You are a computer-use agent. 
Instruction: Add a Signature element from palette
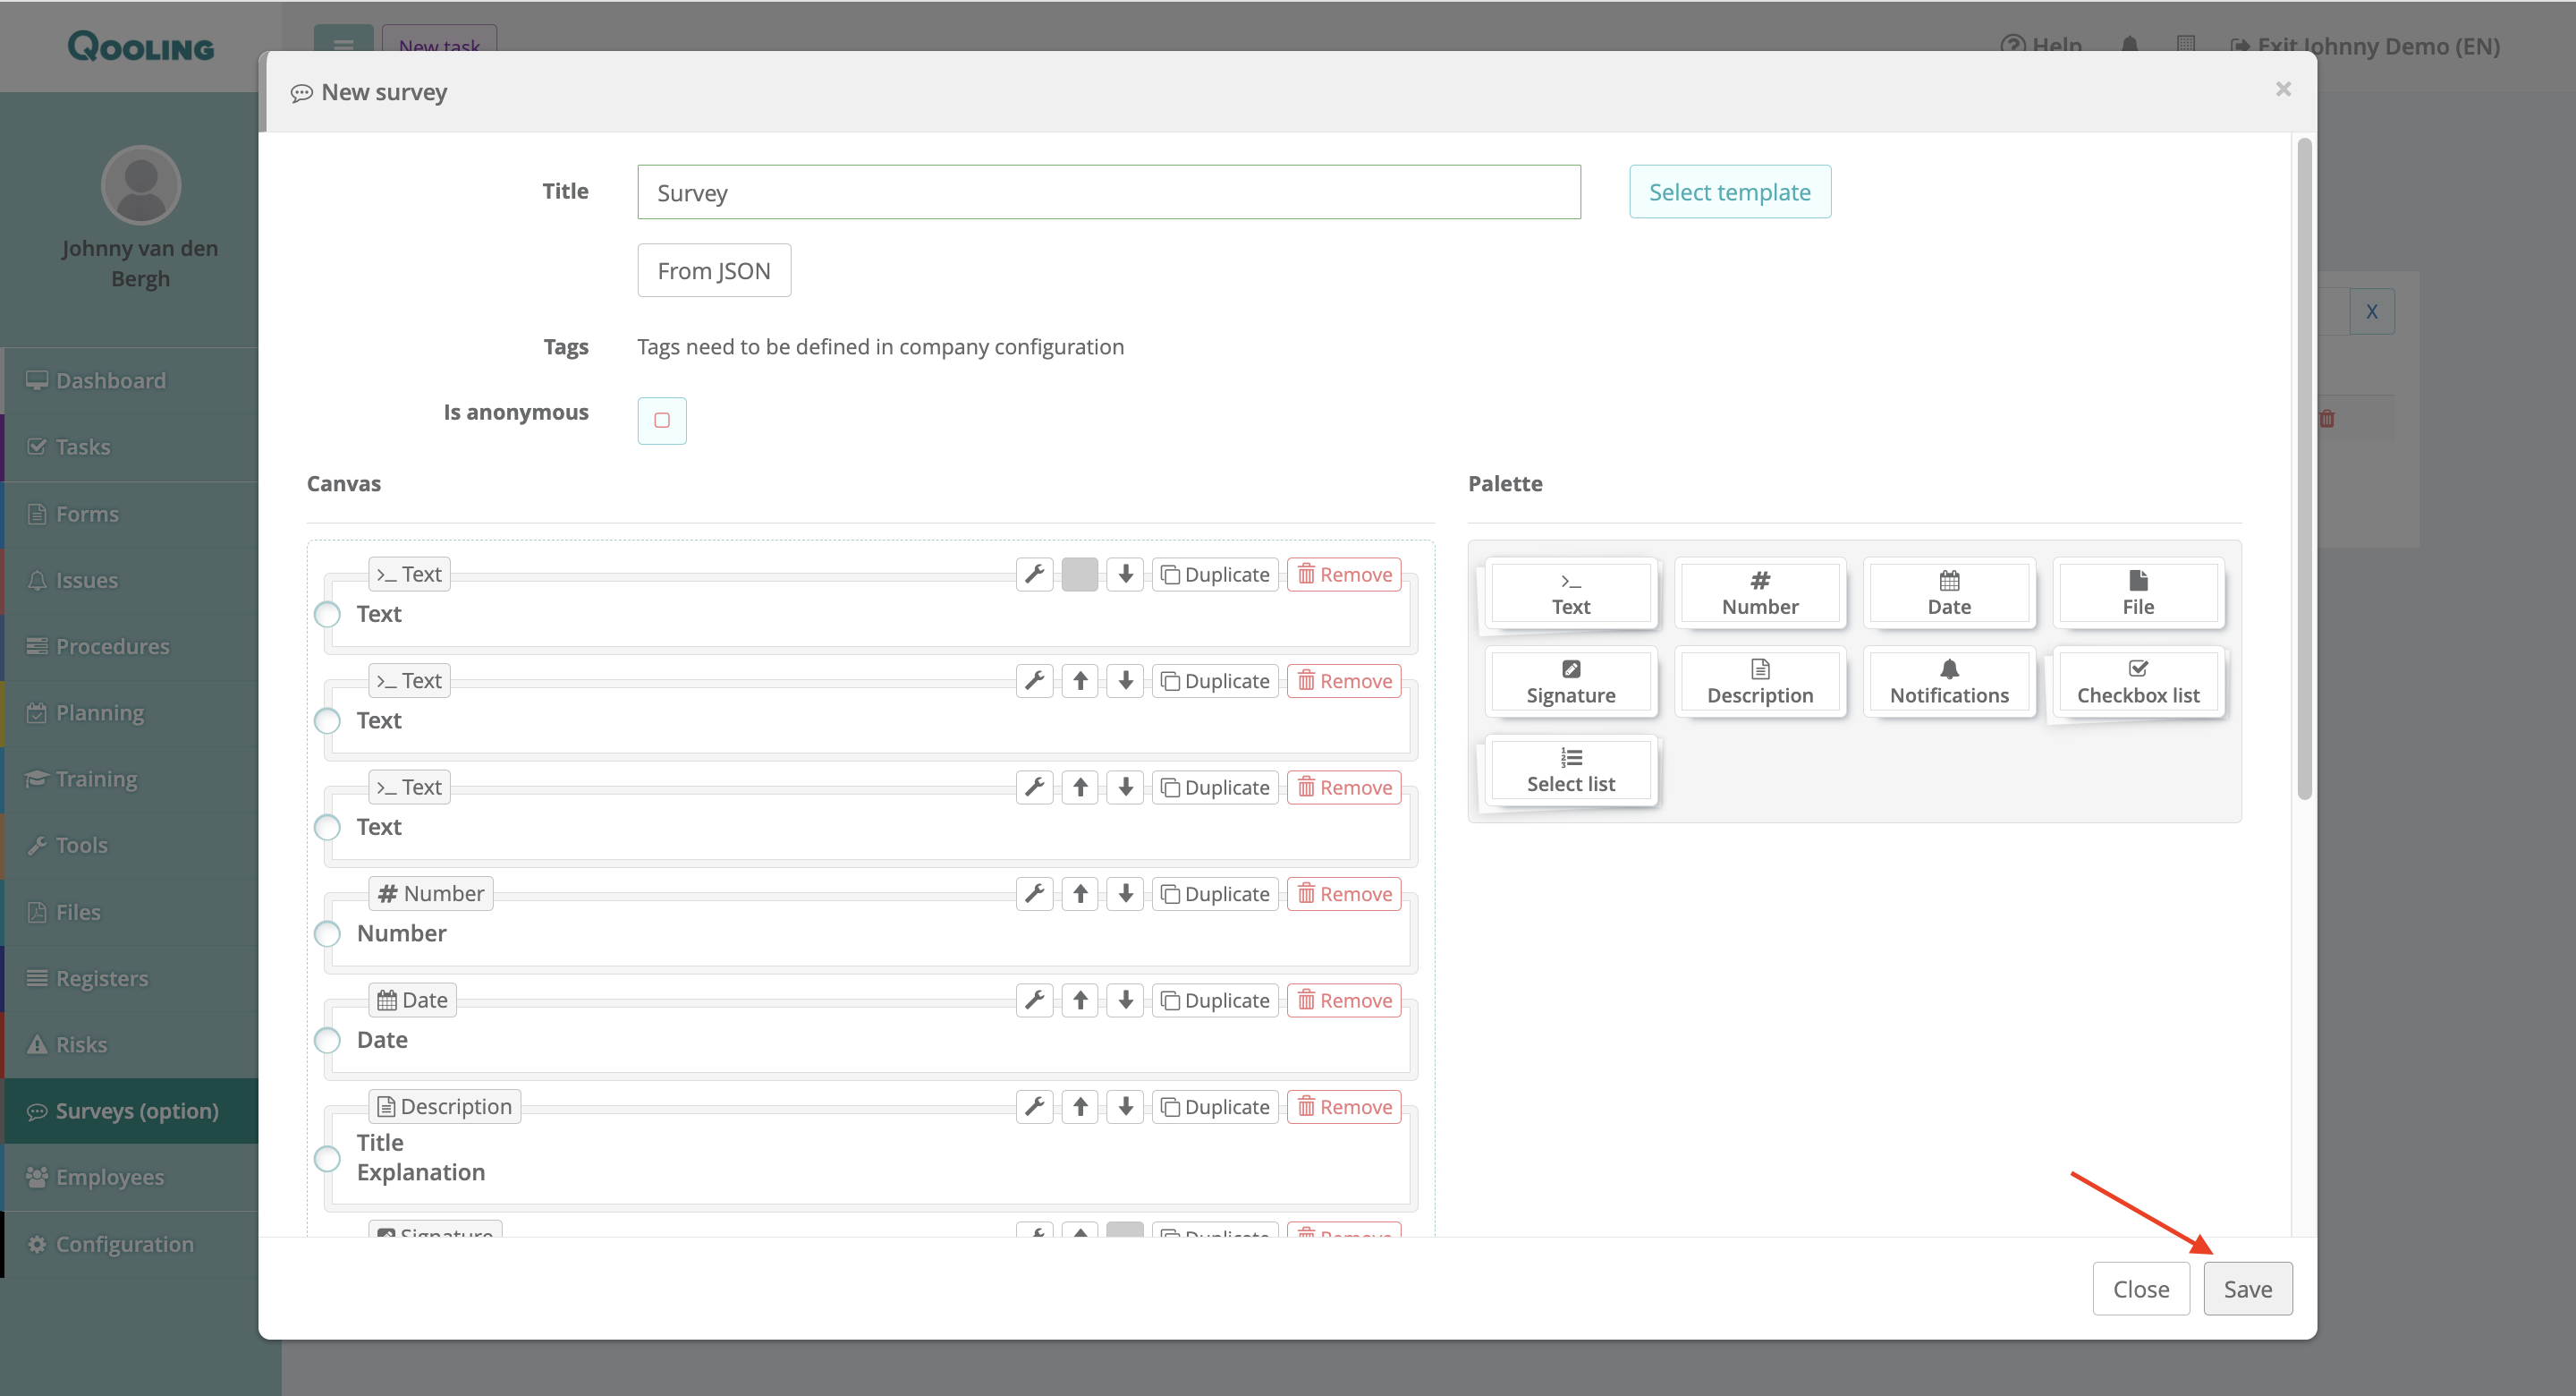[x=1570, y=683]
